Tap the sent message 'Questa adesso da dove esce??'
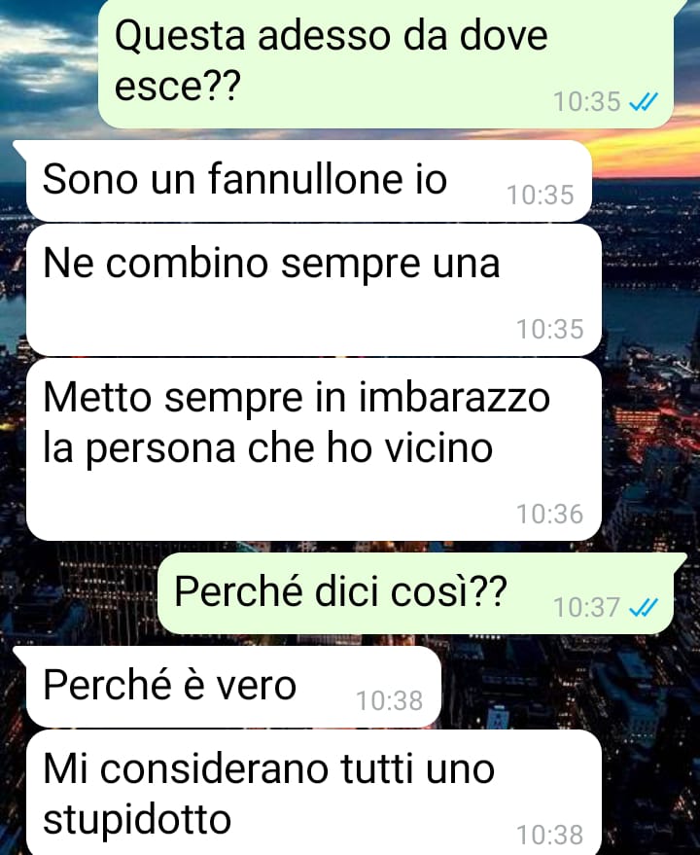Image resolution: width=700 pixels, height=855 pixels. point(386,64)
